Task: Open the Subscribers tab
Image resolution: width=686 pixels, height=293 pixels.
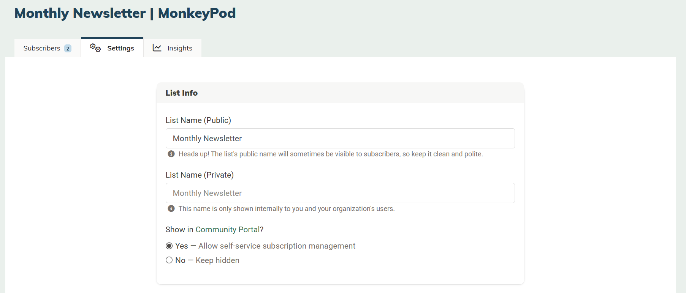Action: 42,48
